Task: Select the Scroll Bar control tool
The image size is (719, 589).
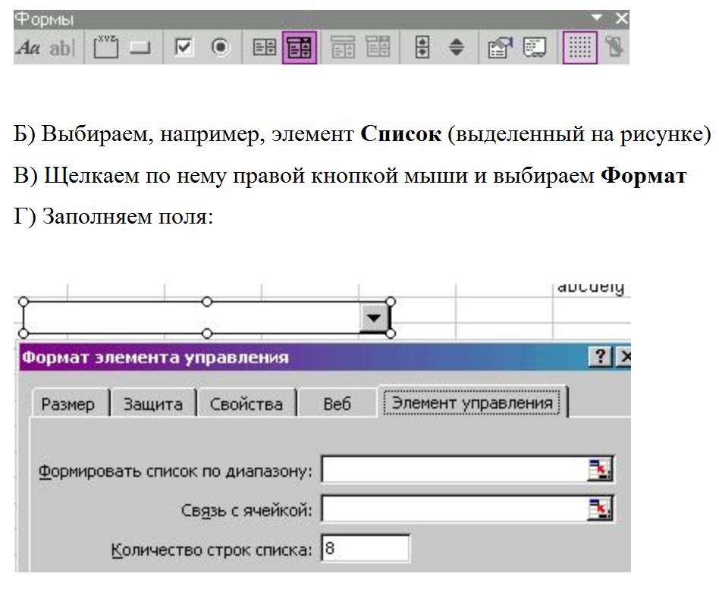Action: click(422, 47)
